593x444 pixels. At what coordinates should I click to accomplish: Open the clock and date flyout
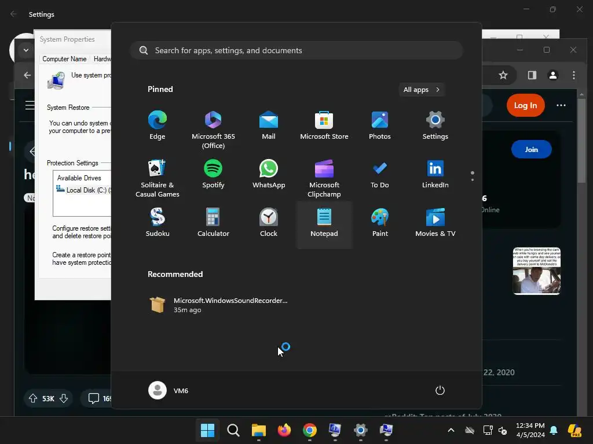tap(530, 430)
